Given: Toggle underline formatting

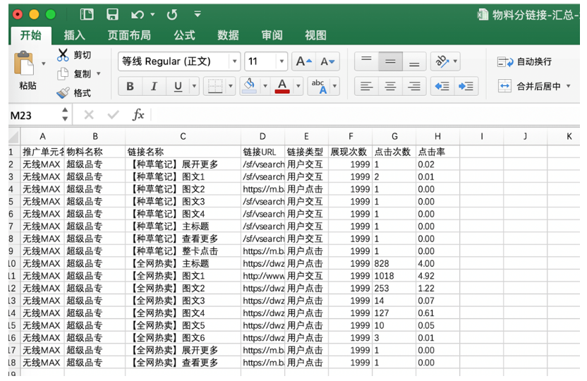Looking at the screenshot, I should pos(178,87).
